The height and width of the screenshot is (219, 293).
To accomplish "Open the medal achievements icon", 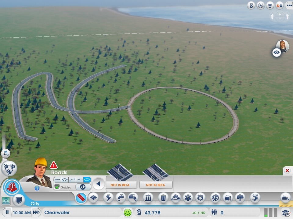I will (x=251, y=6).
